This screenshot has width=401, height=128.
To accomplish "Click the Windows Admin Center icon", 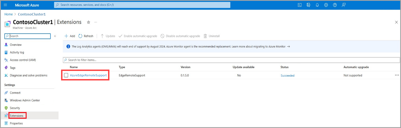I will 6,100.
